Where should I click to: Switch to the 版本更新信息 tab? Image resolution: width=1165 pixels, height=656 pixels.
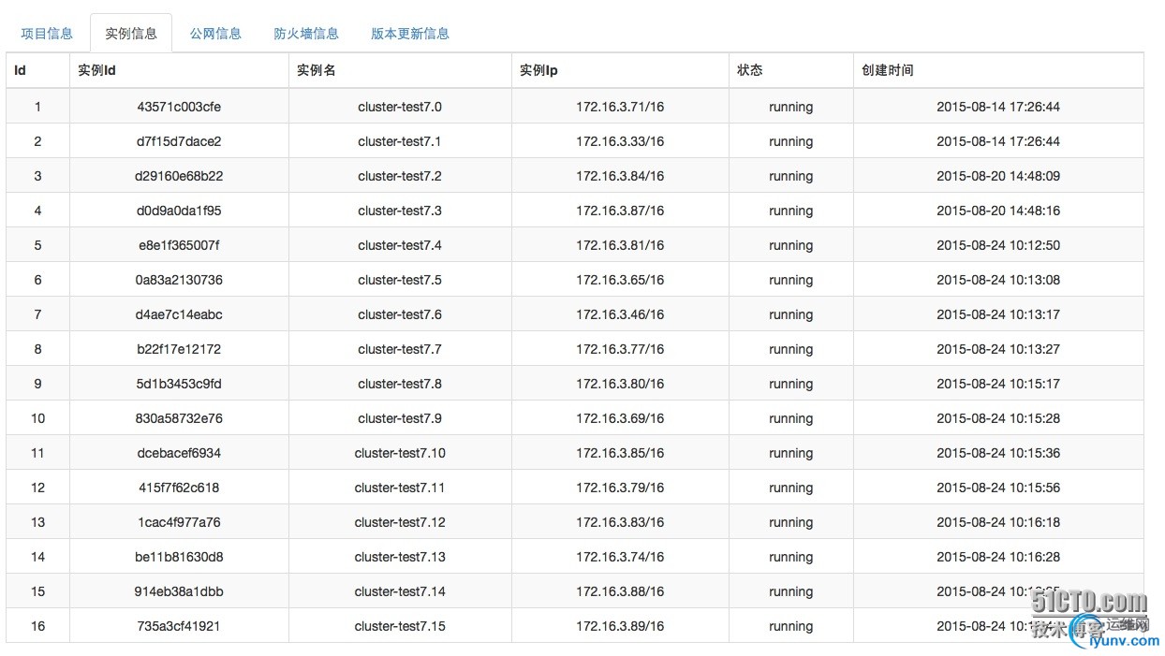click(x=410, y=34)
